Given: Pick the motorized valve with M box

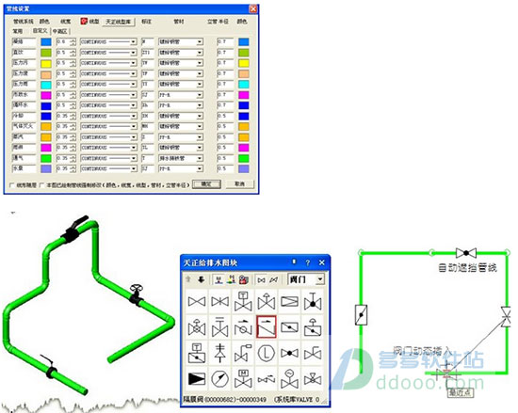Looking at the screenshot, I should (x=243, y=379).
